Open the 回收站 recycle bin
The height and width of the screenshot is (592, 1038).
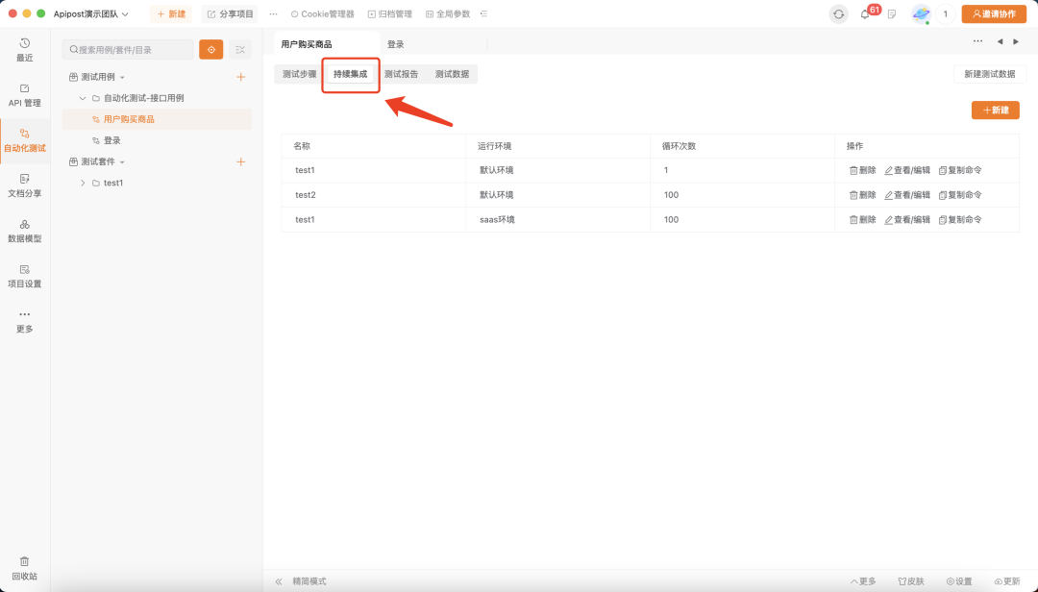[x=24, y=569]
